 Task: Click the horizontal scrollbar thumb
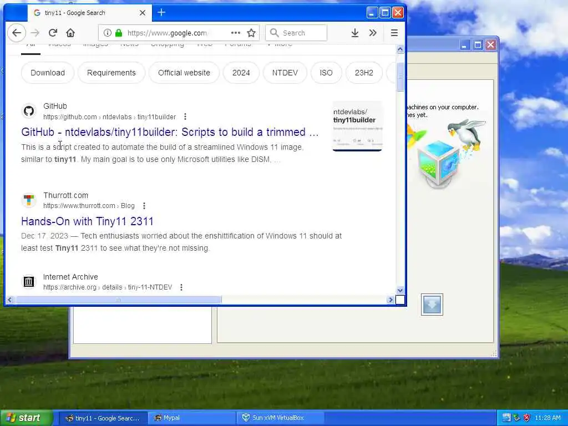tap(118, 300)
